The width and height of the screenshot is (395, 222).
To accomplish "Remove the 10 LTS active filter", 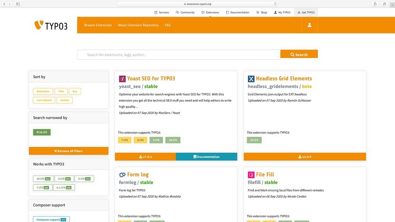I will [x=42, y=132].
